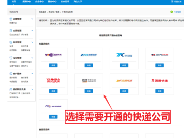Image resolution: width=185 pixels, height=138 pixels.
Task: Click the orange 全峰快递 logo
Action: 124,81
